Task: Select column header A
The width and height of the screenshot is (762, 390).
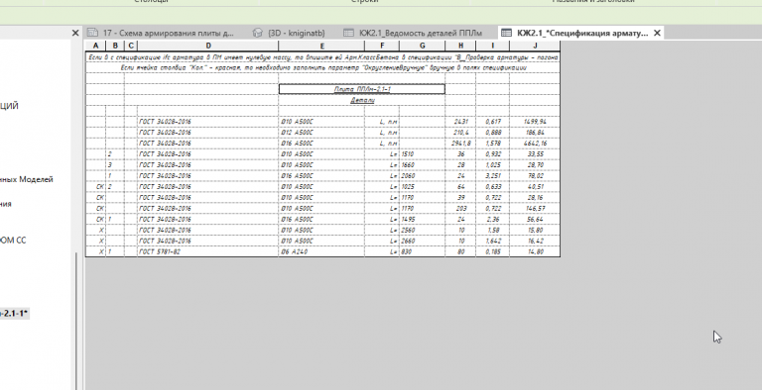Action: pyautogui.click(x=95, y=47)
